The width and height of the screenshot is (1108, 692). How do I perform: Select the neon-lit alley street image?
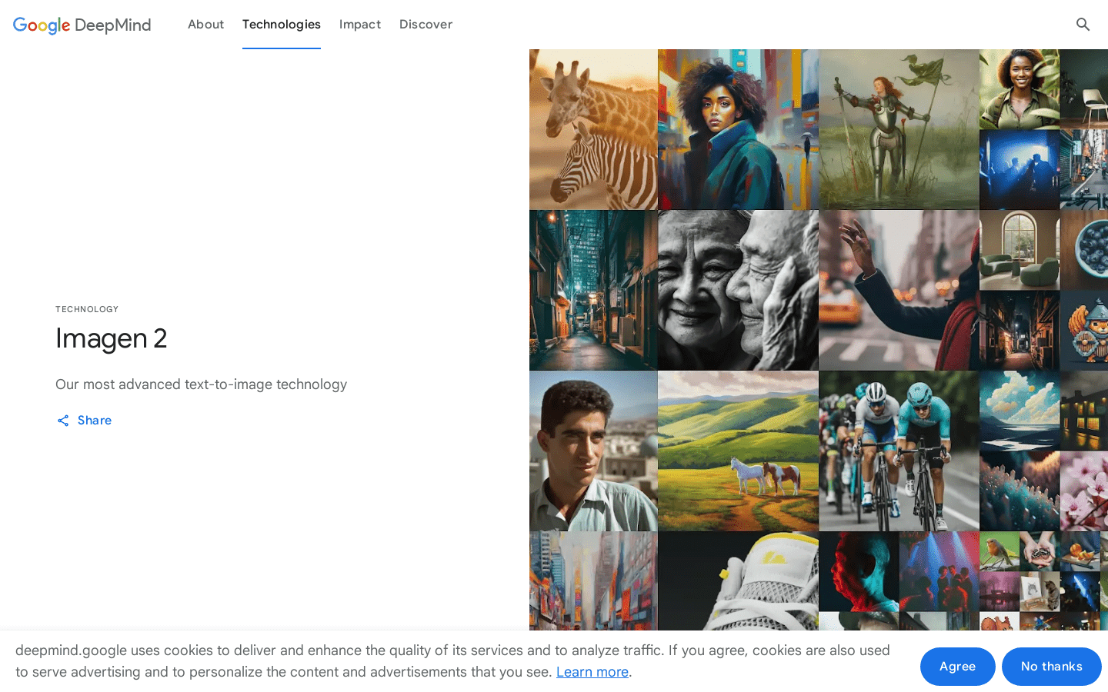point(593,291)
